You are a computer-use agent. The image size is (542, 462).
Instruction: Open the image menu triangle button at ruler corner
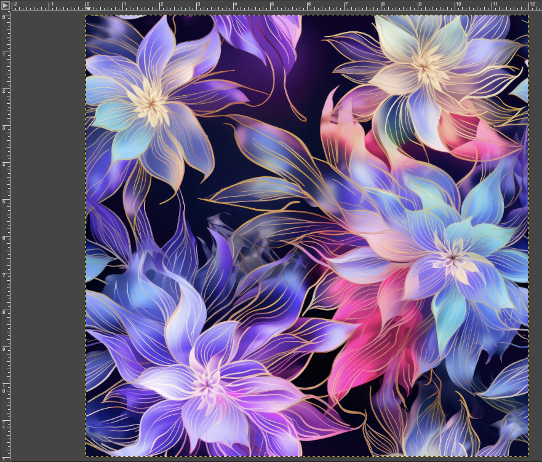coord(5,5)
